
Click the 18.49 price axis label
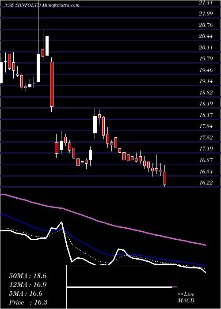click(x=207, y=104)
